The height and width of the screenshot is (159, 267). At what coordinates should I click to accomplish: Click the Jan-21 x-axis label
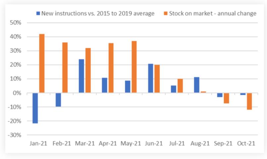(38, 143)
